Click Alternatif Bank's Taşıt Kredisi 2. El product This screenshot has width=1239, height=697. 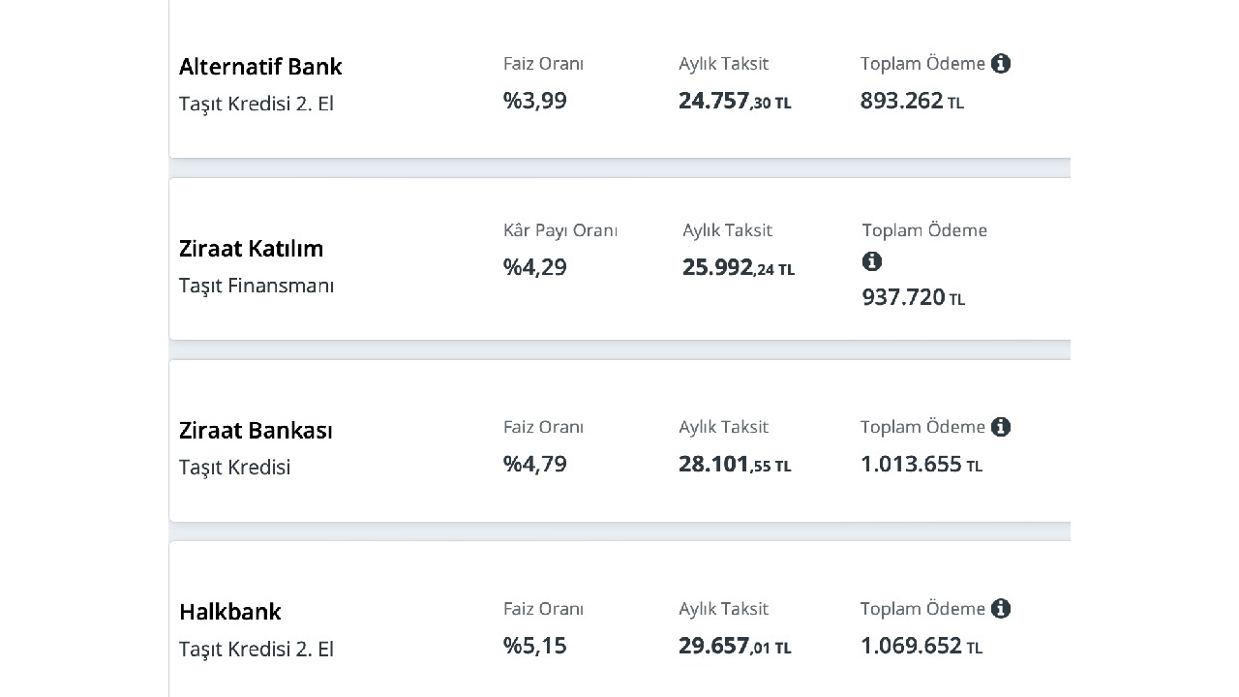pos(257,104)
